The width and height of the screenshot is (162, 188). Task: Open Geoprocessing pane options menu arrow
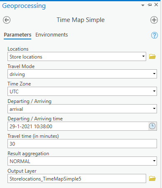[143, 5]
